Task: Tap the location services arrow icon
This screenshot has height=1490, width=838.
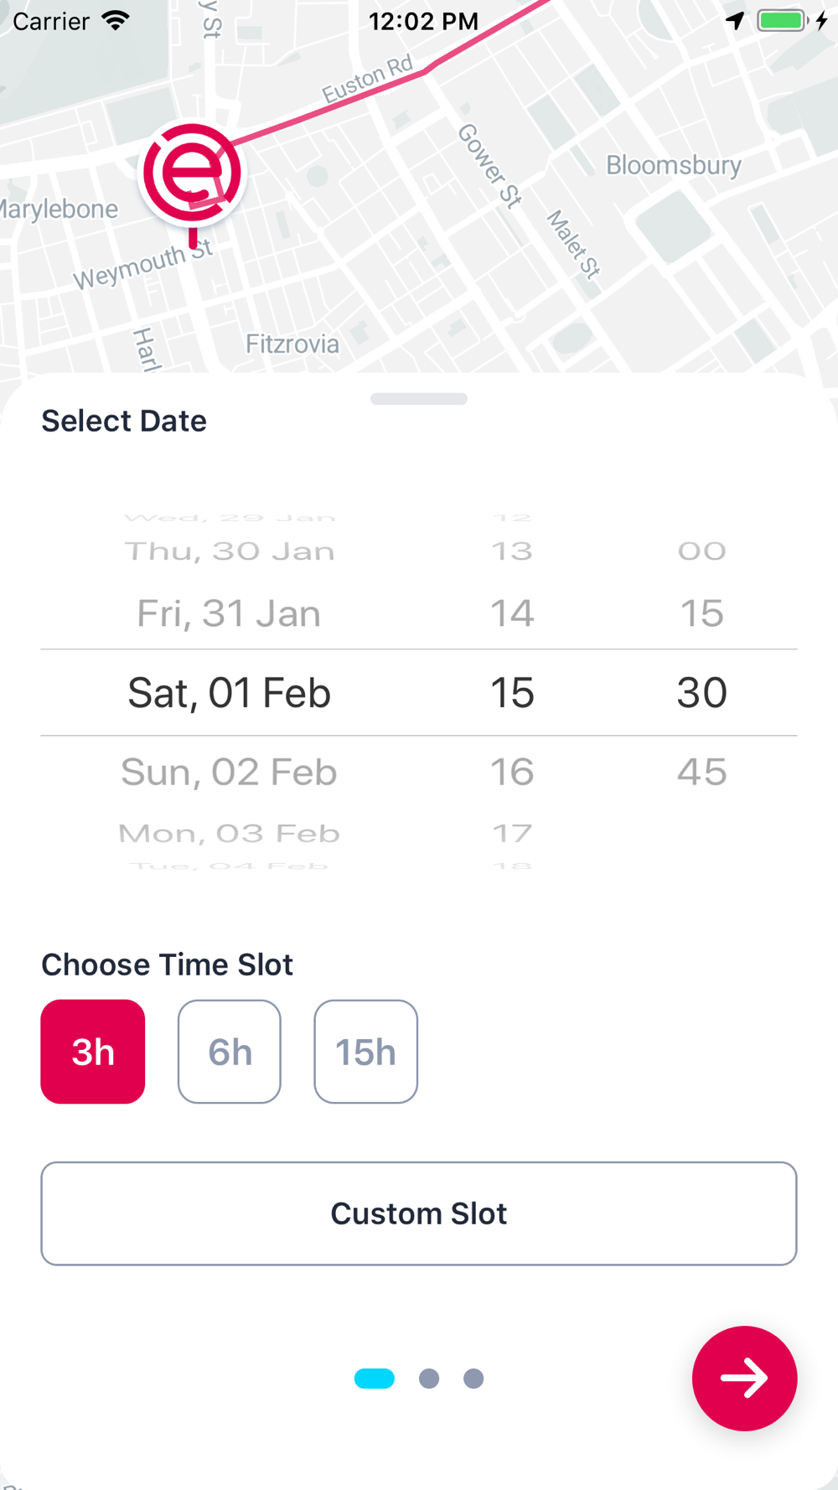Action: coord(735,20)
